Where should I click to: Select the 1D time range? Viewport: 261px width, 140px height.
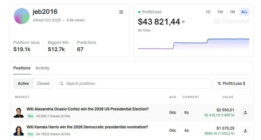click(x=208, y=12)
